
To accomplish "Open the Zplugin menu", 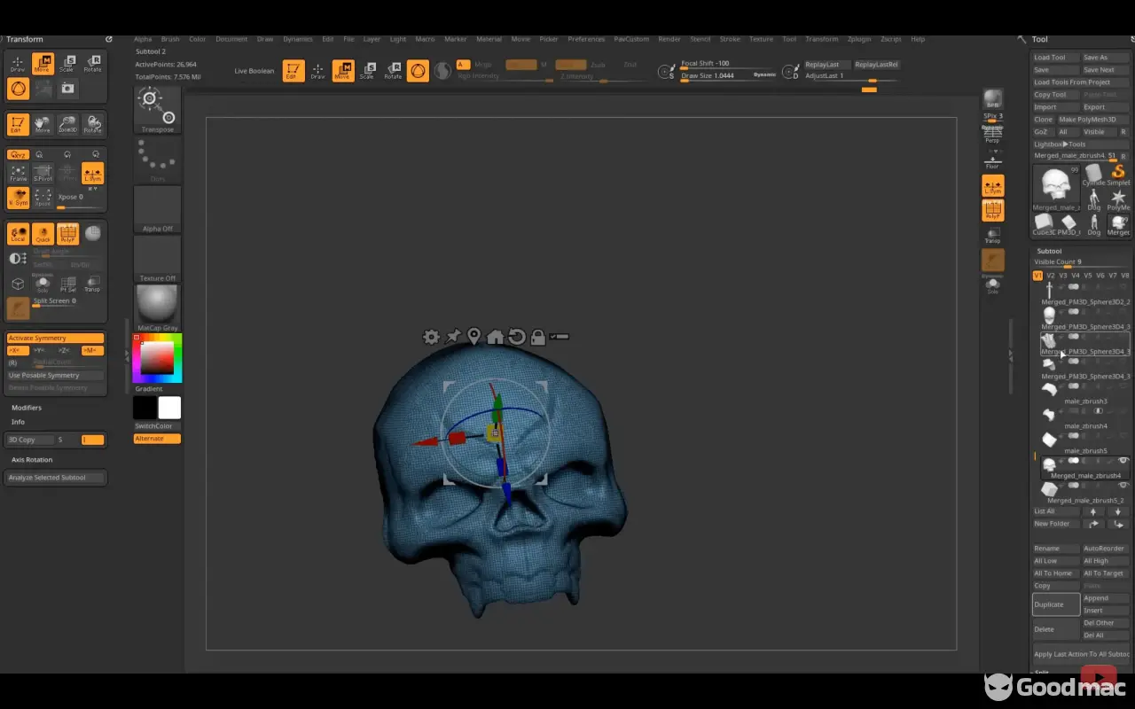I will (x=858, y=39).
